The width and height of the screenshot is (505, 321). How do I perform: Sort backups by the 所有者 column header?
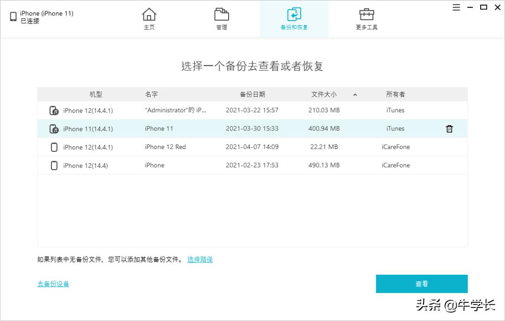pyautogui.click(x=396, y=94)
